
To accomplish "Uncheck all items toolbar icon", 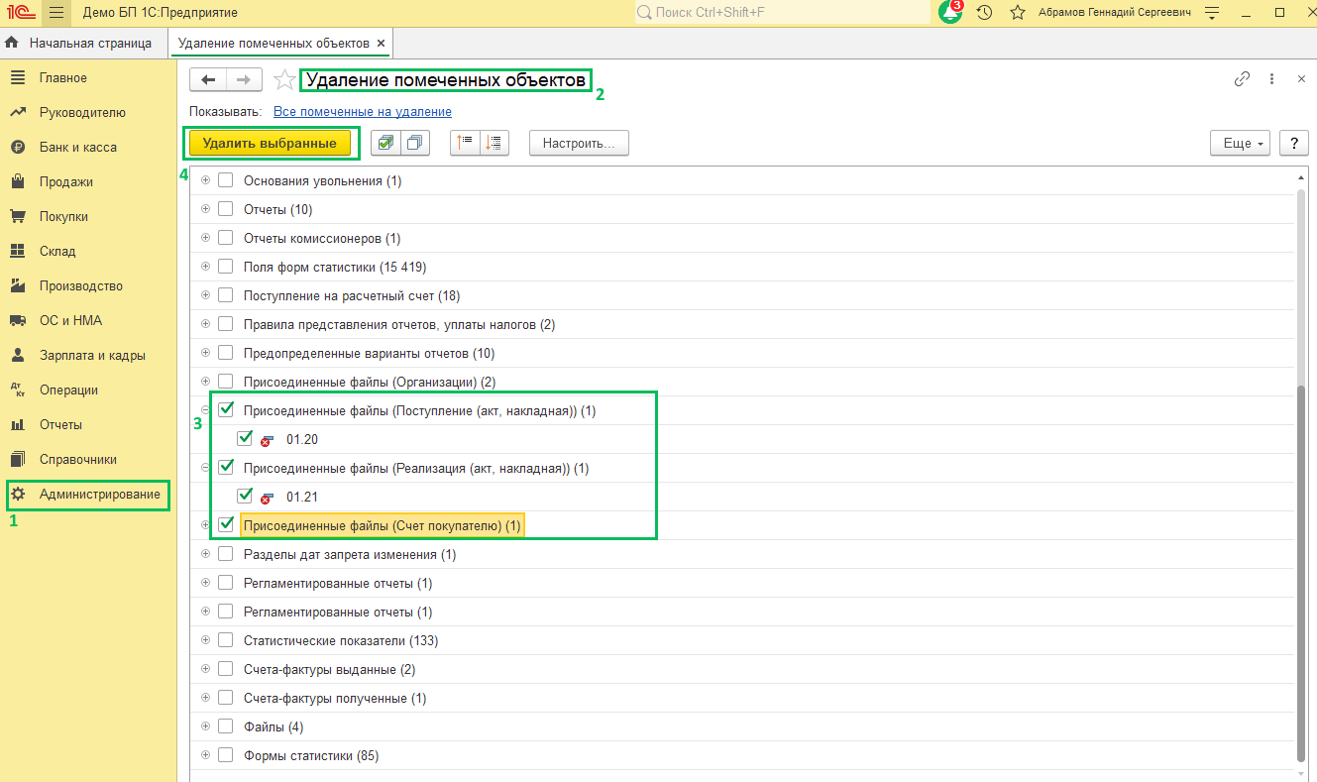I will [x=415, y=143].
